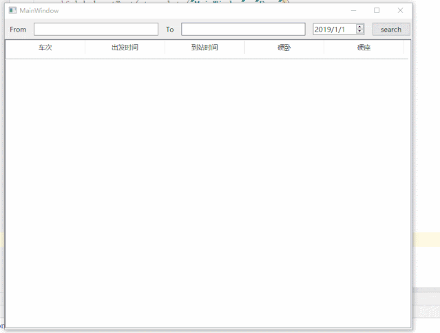Click the To label
Screen dimensions: 440x333
(x=170, y=29)
